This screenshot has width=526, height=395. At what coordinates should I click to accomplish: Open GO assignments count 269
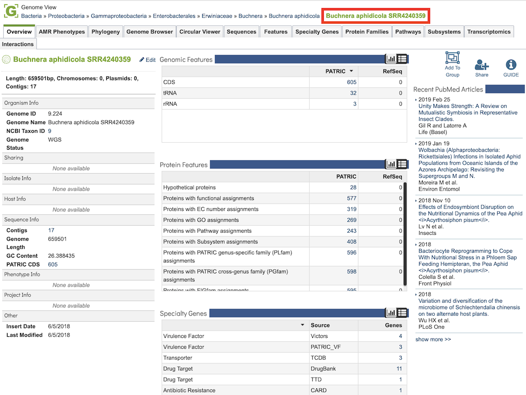(351, 220)
